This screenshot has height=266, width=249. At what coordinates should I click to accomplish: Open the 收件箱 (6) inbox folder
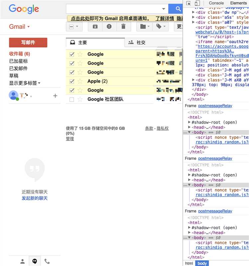point(20,54)
